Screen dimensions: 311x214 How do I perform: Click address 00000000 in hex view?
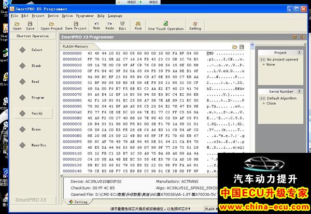[72, 53]
